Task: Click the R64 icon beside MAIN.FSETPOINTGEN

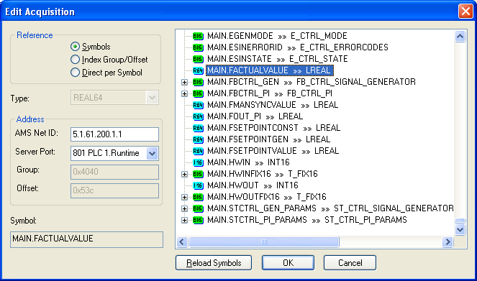Action: coord(198,139)
